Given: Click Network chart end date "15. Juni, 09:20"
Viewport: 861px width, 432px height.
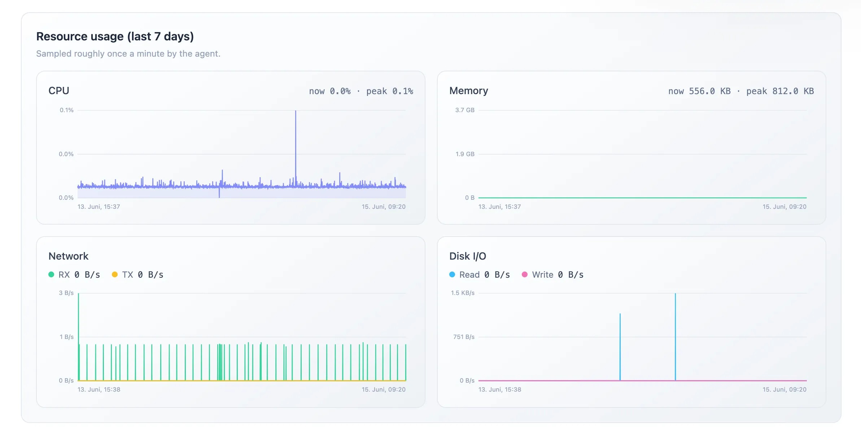Looking at the screenshot, I should click(384, 389).
